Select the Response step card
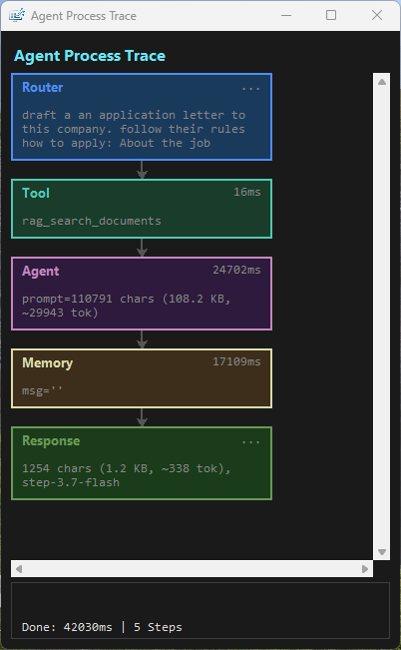401x650 pixels. coord(142,463)
